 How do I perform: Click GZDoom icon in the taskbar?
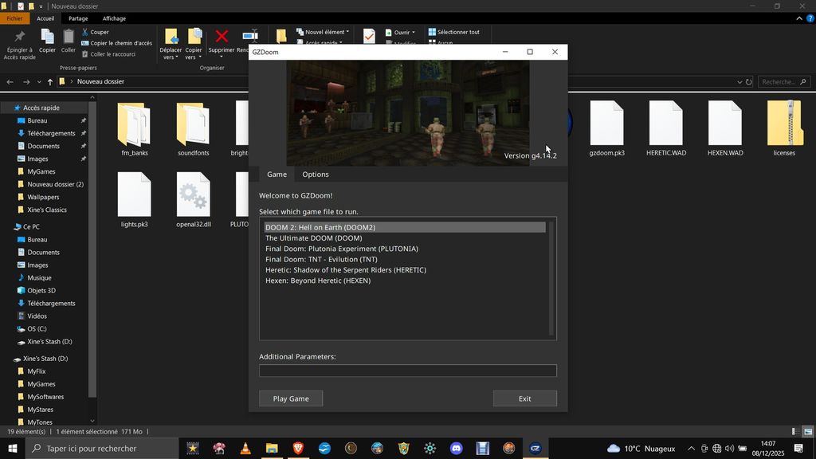[x=535, y=448]
